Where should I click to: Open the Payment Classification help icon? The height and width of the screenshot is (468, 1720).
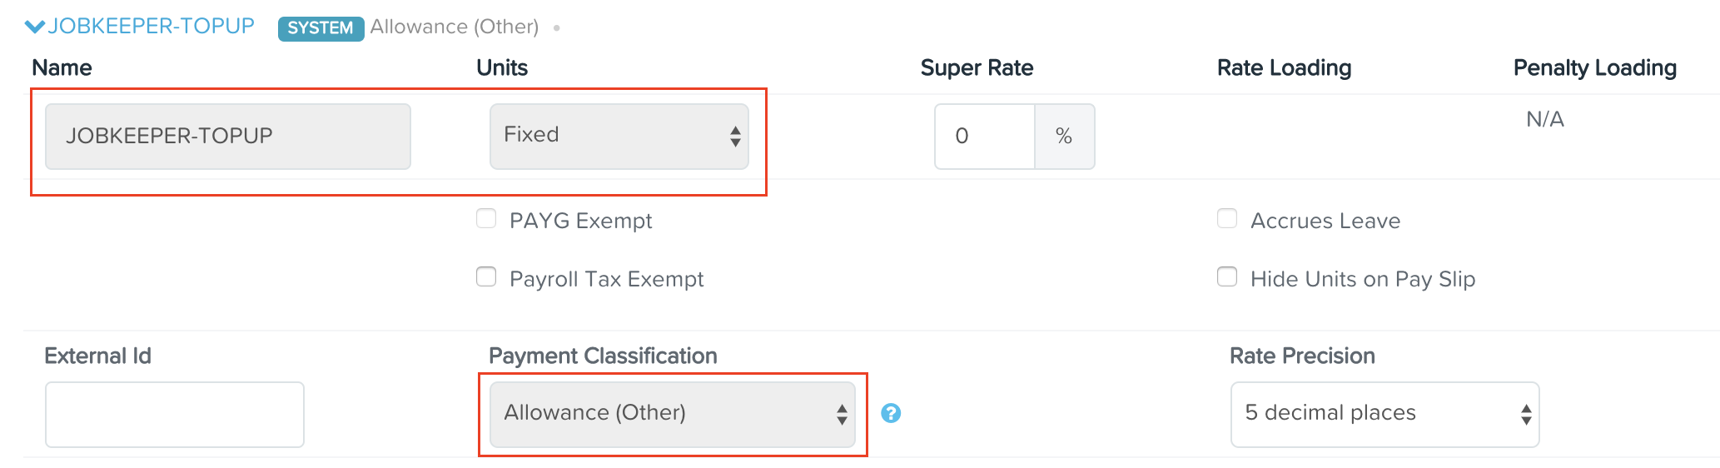click(x=891, y=413)
